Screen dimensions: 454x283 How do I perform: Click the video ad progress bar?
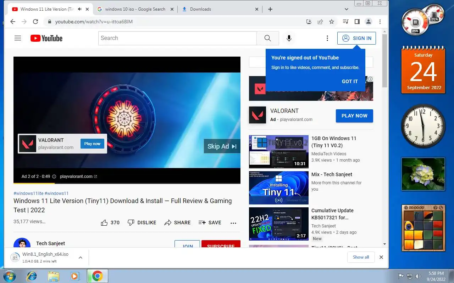pos(127,183)
